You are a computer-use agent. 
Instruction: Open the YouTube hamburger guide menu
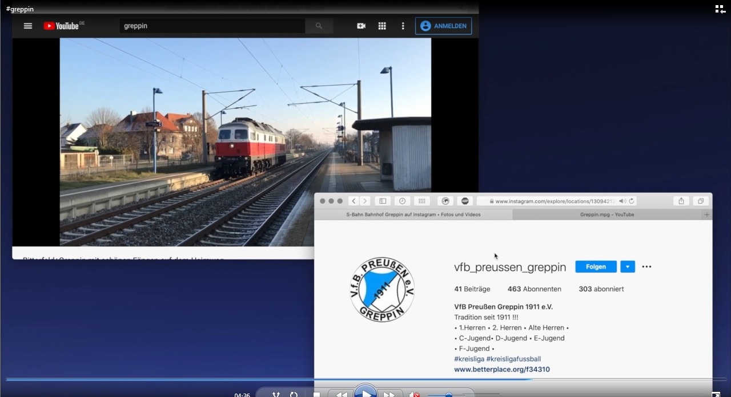pos(28,26)
